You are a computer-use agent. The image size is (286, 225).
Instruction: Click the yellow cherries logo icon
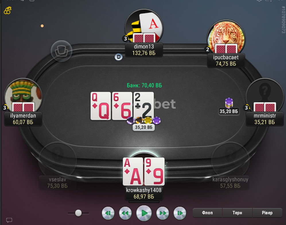8,11
